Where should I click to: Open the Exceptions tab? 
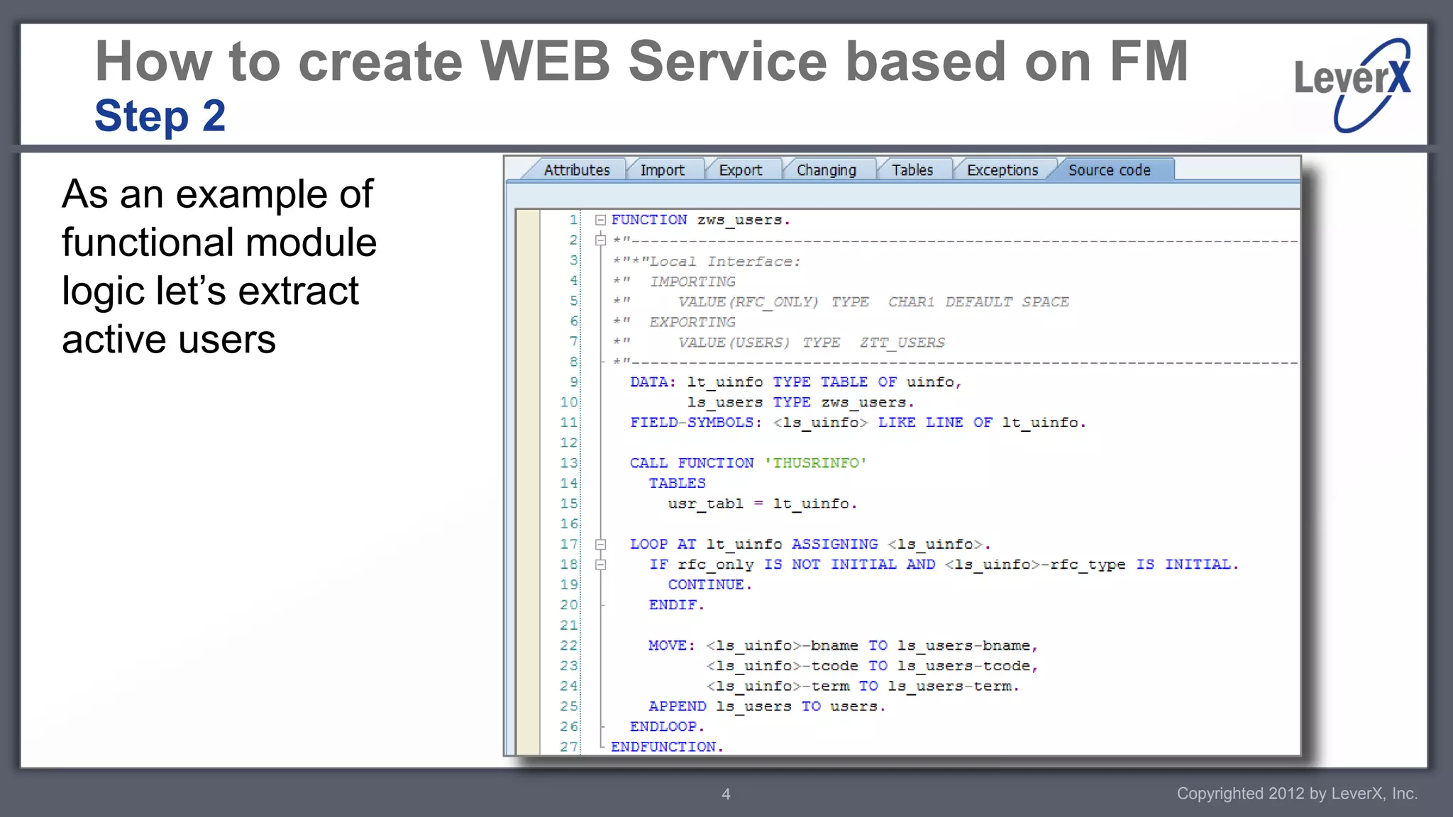click(1002, 170)
